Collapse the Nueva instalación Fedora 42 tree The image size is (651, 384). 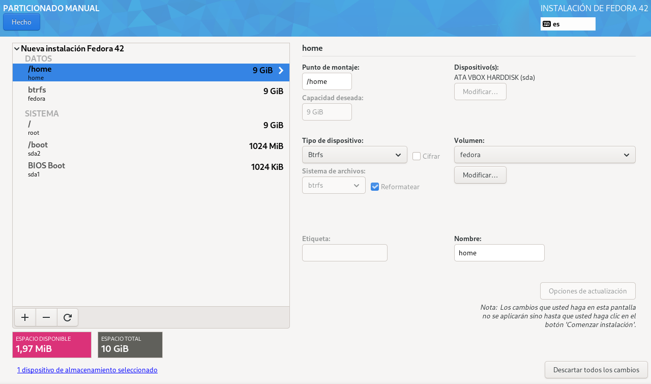pyautogui.click(x=17, y=49)
